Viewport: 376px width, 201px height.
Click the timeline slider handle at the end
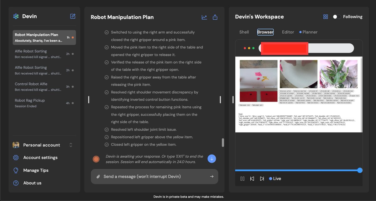pos(360,170)
